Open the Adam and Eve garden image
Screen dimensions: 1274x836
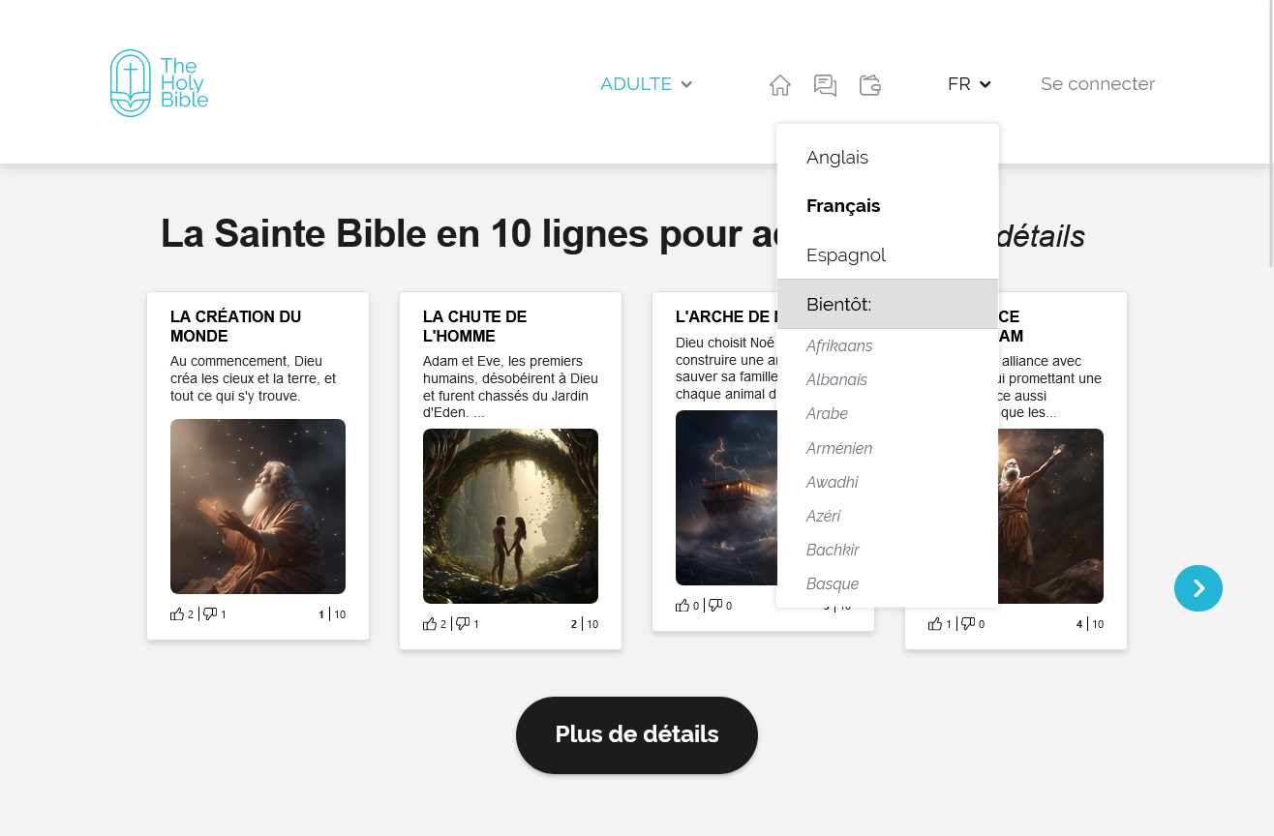510,516
